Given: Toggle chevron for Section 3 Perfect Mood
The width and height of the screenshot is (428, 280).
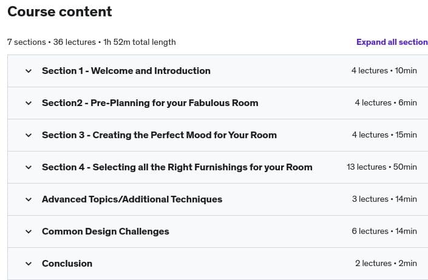Looking at the screenshot, I should 28,135.
